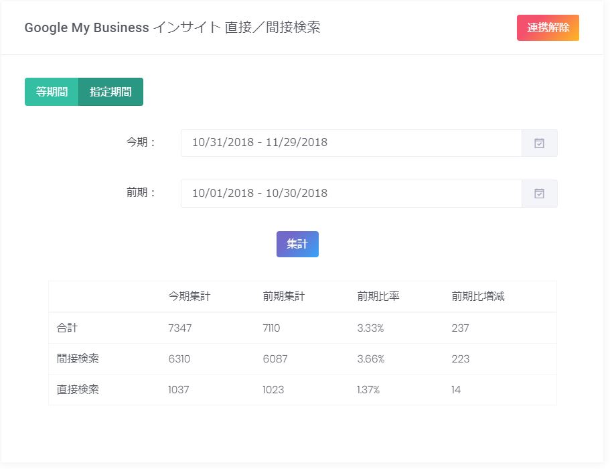The image size is (610, 469).
Task: Click the 1.37% ratio cell
Action: 368,389
